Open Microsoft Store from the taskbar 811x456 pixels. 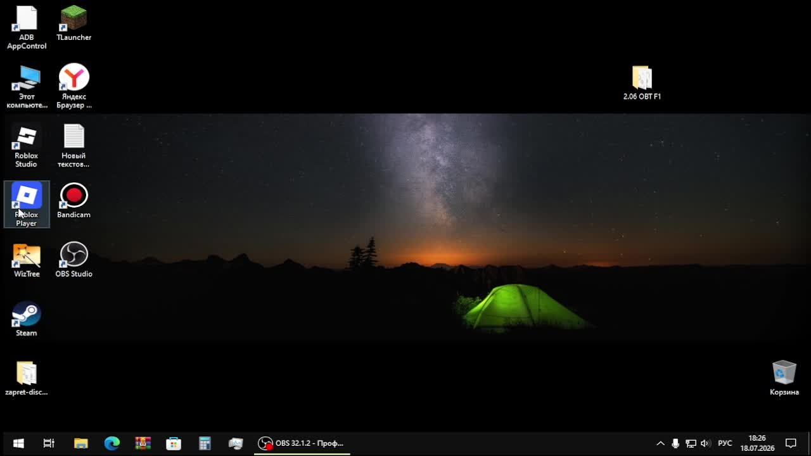coord(174,443)
